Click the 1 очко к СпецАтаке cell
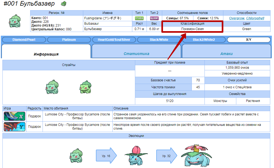Viewport: 274px width, 168px height. [237, 87]
